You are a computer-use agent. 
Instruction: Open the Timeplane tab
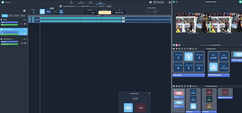click(91, 2)
